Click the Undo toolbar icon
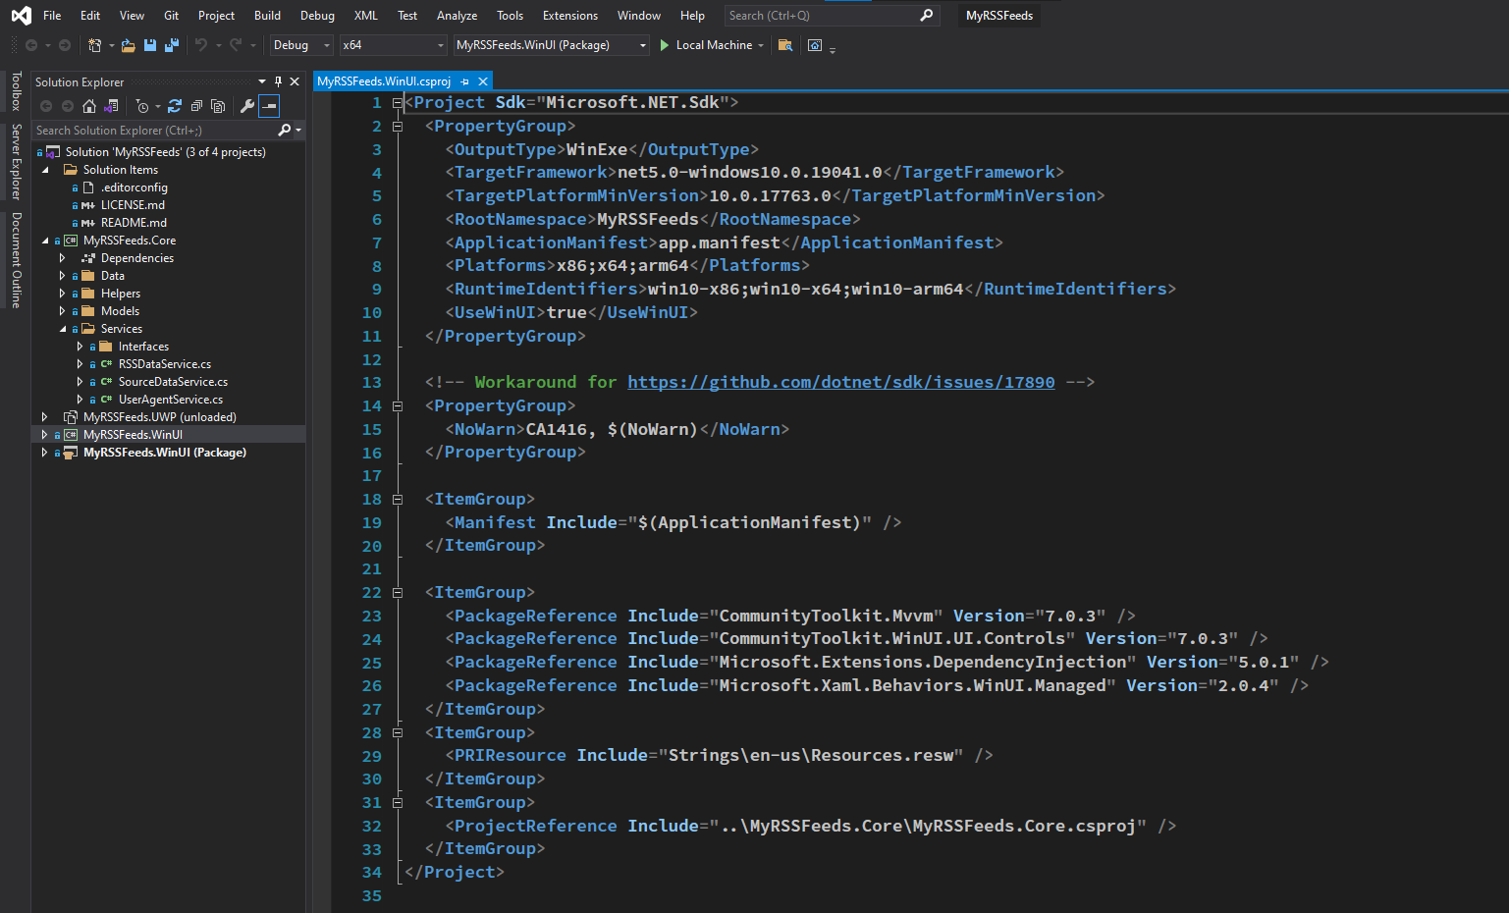1509x913 pixels. [203, 45]
